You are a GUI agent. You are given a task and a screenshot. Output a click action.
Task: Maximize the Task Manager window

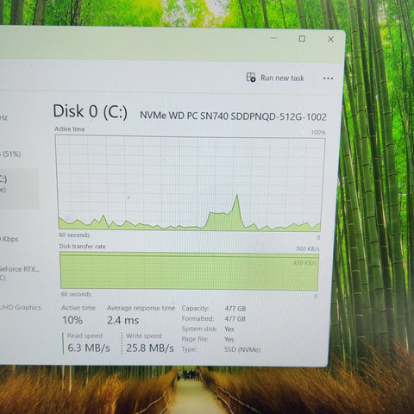302,39
